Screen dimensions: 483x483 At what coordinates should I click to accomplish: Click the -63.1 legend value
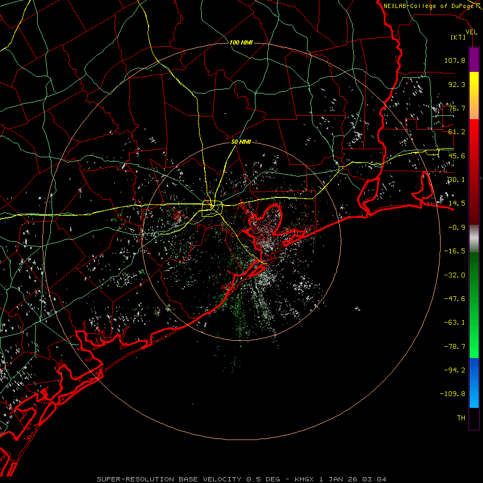(455, 323)
